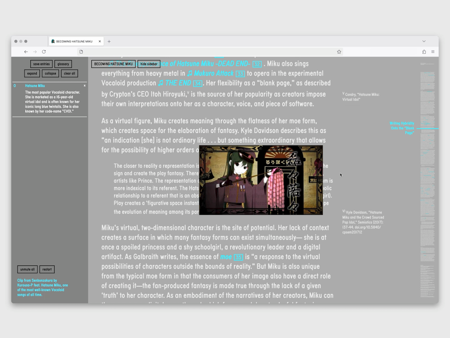Open the browser hamburger menu
Viewport: 450px width, 338px height.
433,52
